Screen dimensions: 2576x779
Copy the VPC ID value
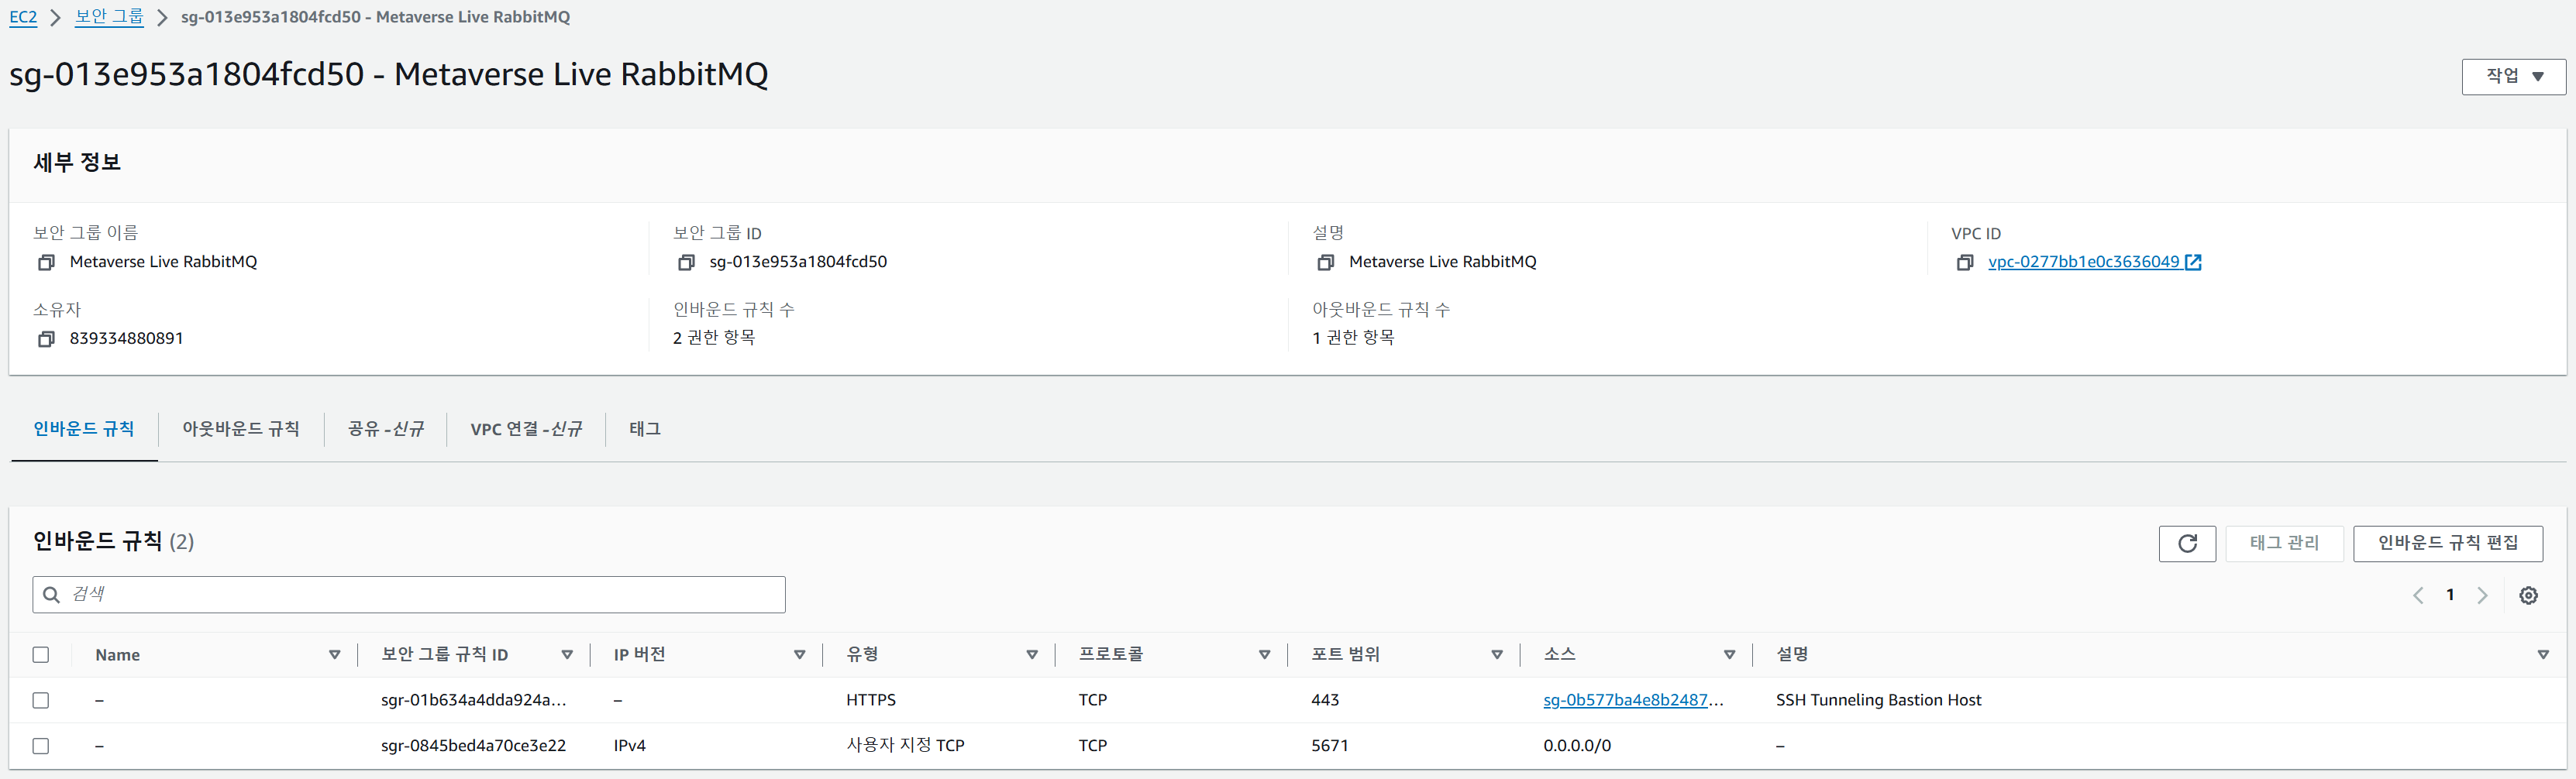pos(1965,263)
